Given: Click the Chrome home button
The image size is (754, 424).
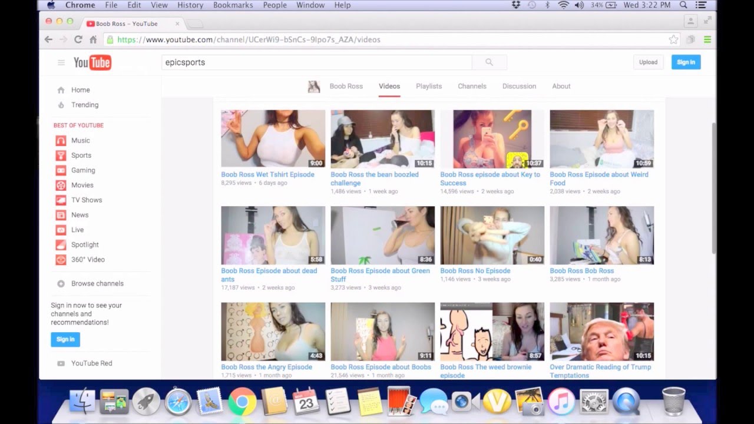Looking at the screenshot, I should click(93, 39).
